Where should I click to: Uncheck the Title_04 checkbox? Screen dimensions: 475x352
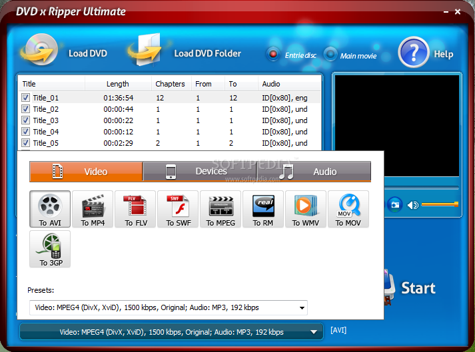[26, 132]
